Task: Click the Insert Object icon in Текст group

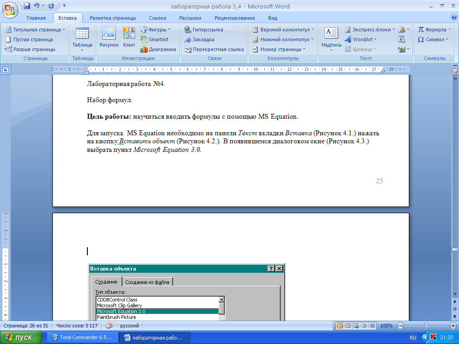Action: point(402,49)
